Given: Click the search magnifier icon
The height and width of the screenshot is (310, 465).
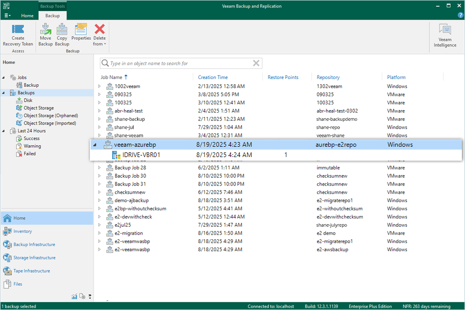Looking at the screenshot, I should click(105, 63).
